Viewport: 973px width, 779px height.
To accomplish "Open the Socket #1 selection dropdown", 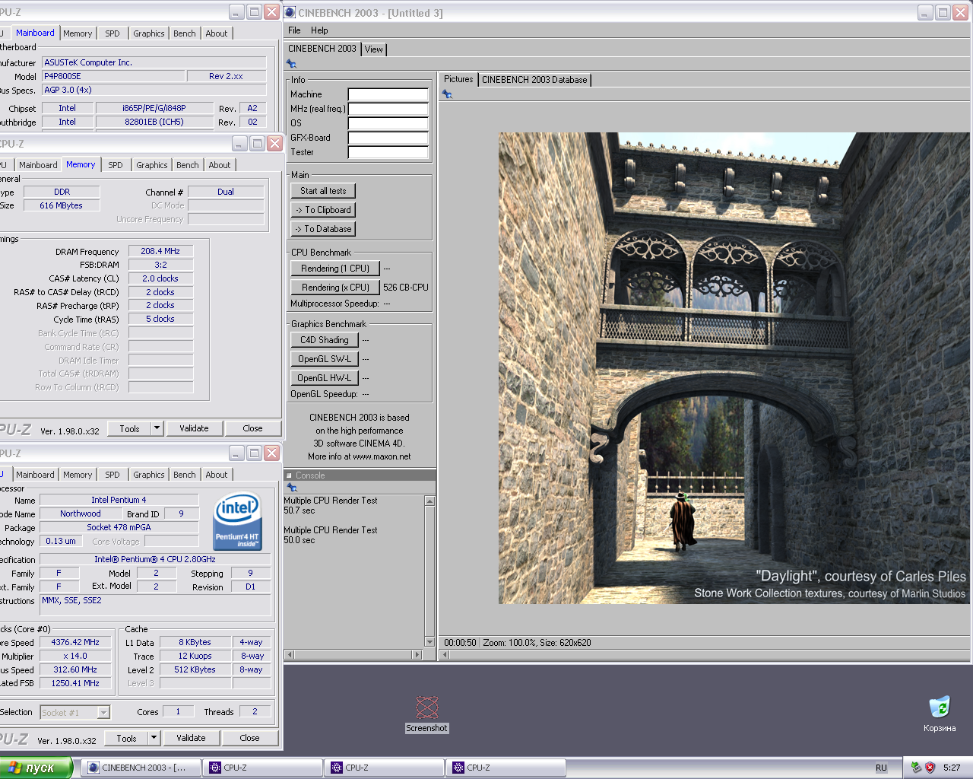I will (x=103, y=713).
